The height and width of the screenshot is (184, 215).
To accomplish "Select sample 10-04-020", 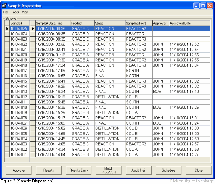I will click(x=20, y=55).
